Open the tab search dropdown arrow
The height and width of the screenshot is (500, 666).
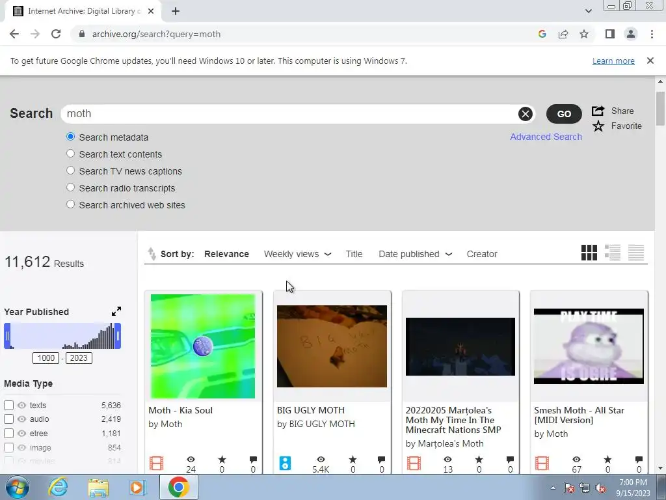coord(588,11)
